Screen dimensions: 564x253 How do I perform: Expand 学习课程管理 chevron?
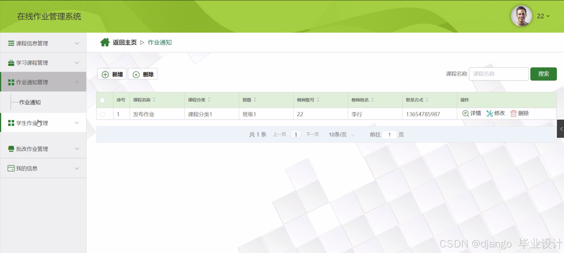pos(77,63)
